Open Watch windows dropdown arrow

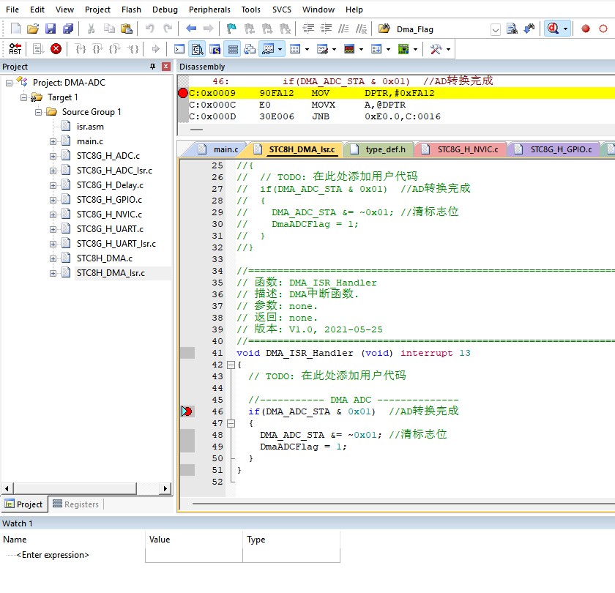pos(280,50)
